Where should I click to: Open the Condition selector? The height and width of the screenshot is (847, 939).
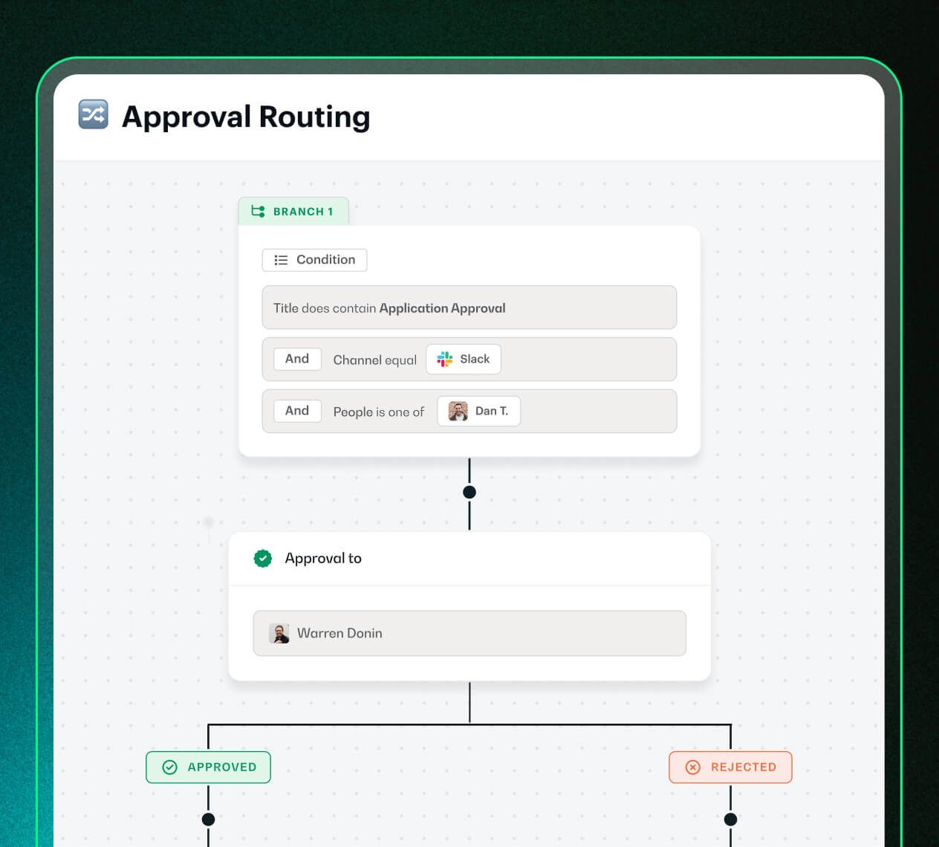tap(313, 259)
